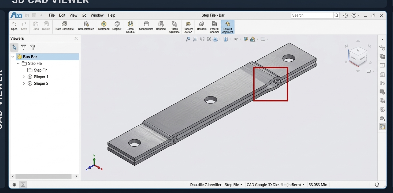
Task: Select the Diarmond tool
Action: tap(104, 26)
